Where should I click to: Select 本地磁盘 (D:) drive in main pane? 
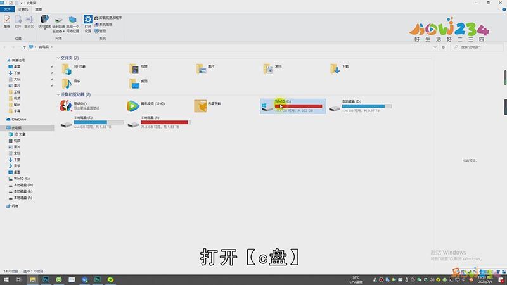coord(360,106)
